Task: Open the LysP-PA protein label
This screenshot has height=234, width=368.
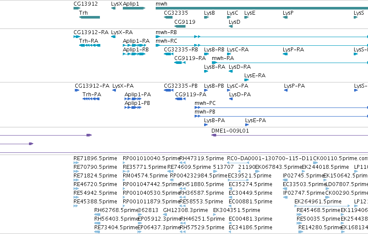Action: [x=294, y=86]
